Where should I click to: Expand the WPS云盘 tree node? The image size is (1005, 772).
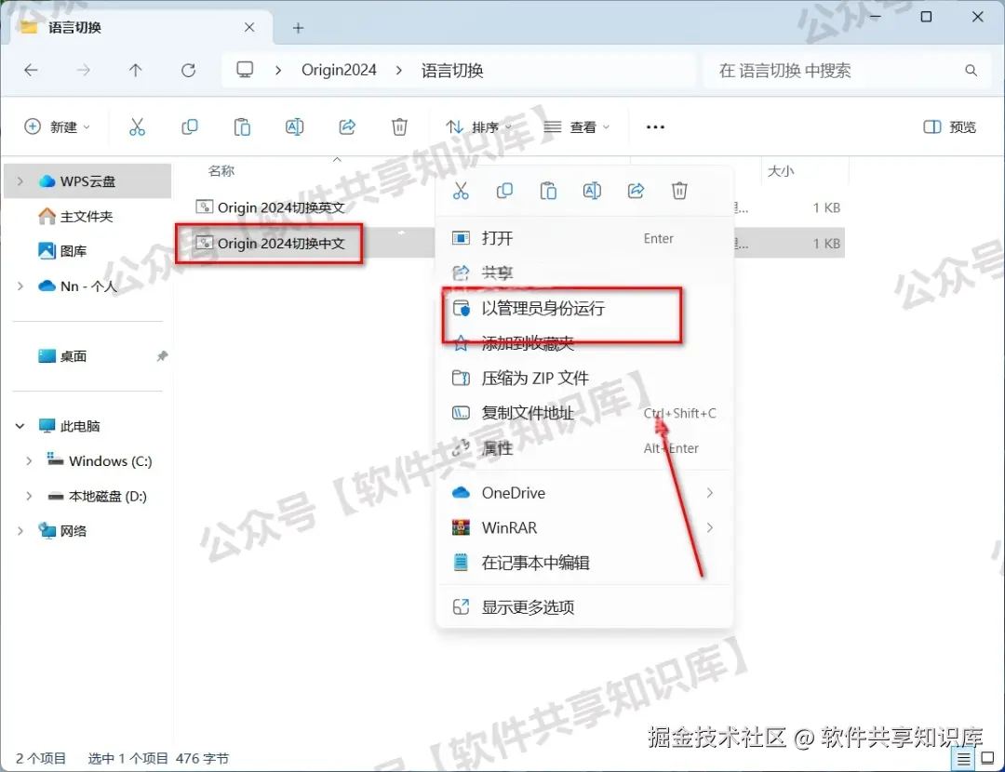(20, 181)
